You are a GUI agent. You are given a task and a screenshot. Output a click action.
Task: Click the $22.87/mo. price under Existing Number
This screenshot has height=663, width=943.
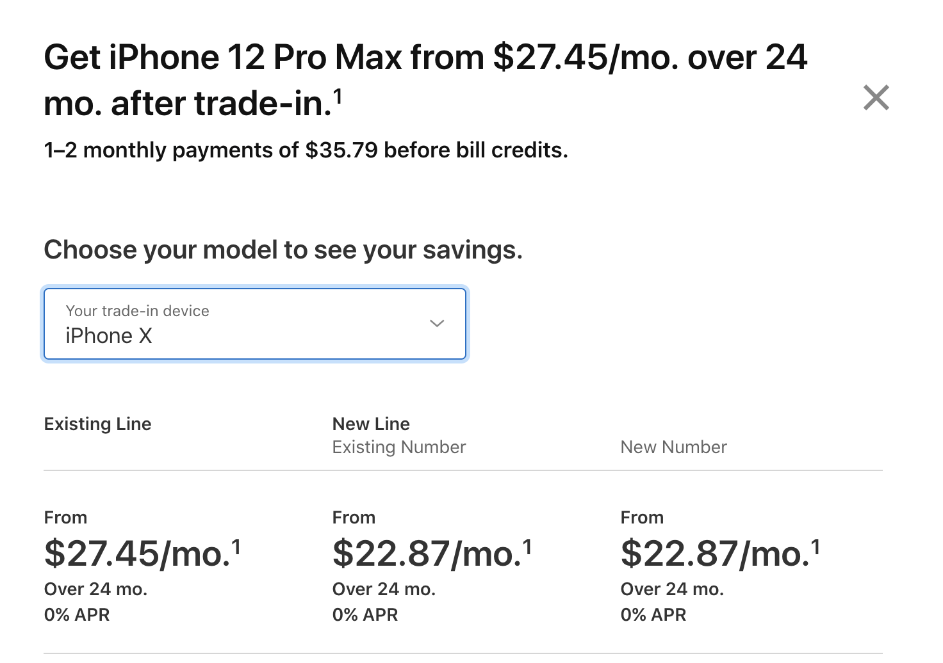(426, 554)
